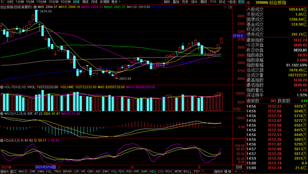Toggle the 标记 mark button
The image size is (308, 174).
pyautogui.click(x=222, y=2)
